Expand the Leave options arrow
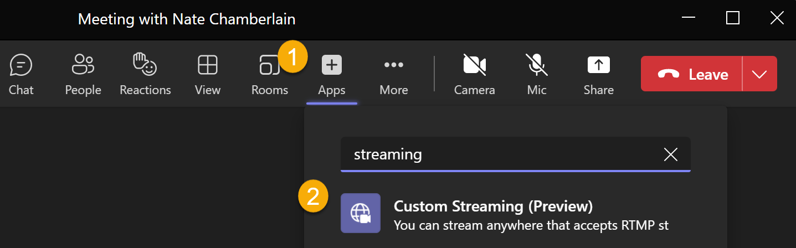This screenshot has width=796, height=248. (x=760, y=74)
